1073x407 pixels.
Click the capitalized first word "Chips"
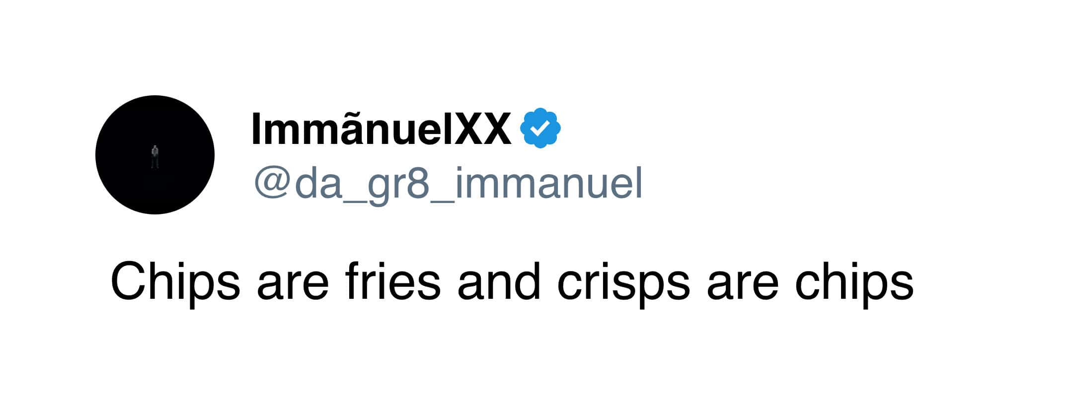(175, 283)
